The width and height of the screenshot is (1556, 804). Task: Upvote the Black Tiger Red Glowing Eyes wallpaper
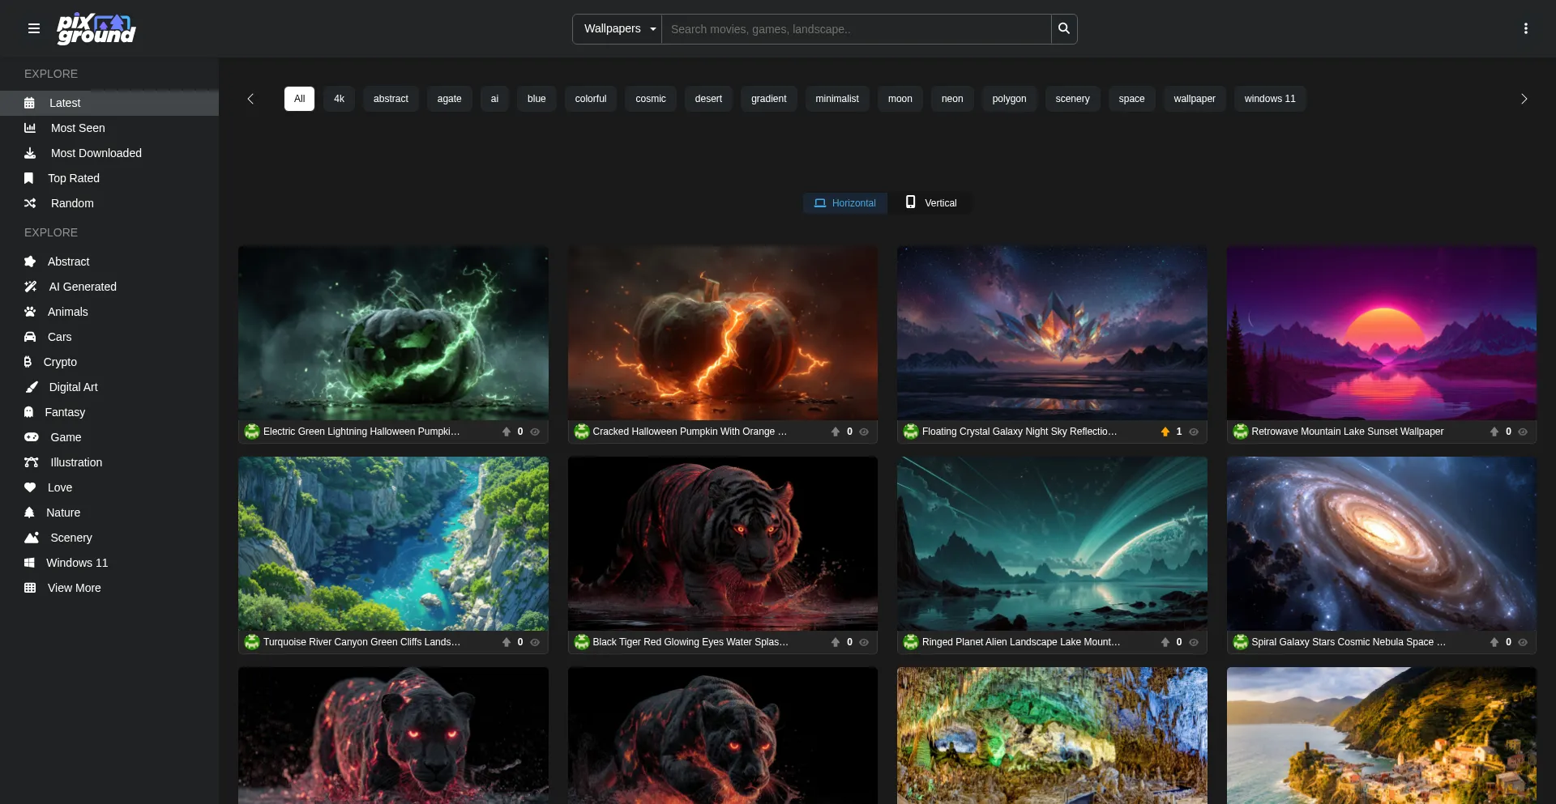tap(836, 642)
